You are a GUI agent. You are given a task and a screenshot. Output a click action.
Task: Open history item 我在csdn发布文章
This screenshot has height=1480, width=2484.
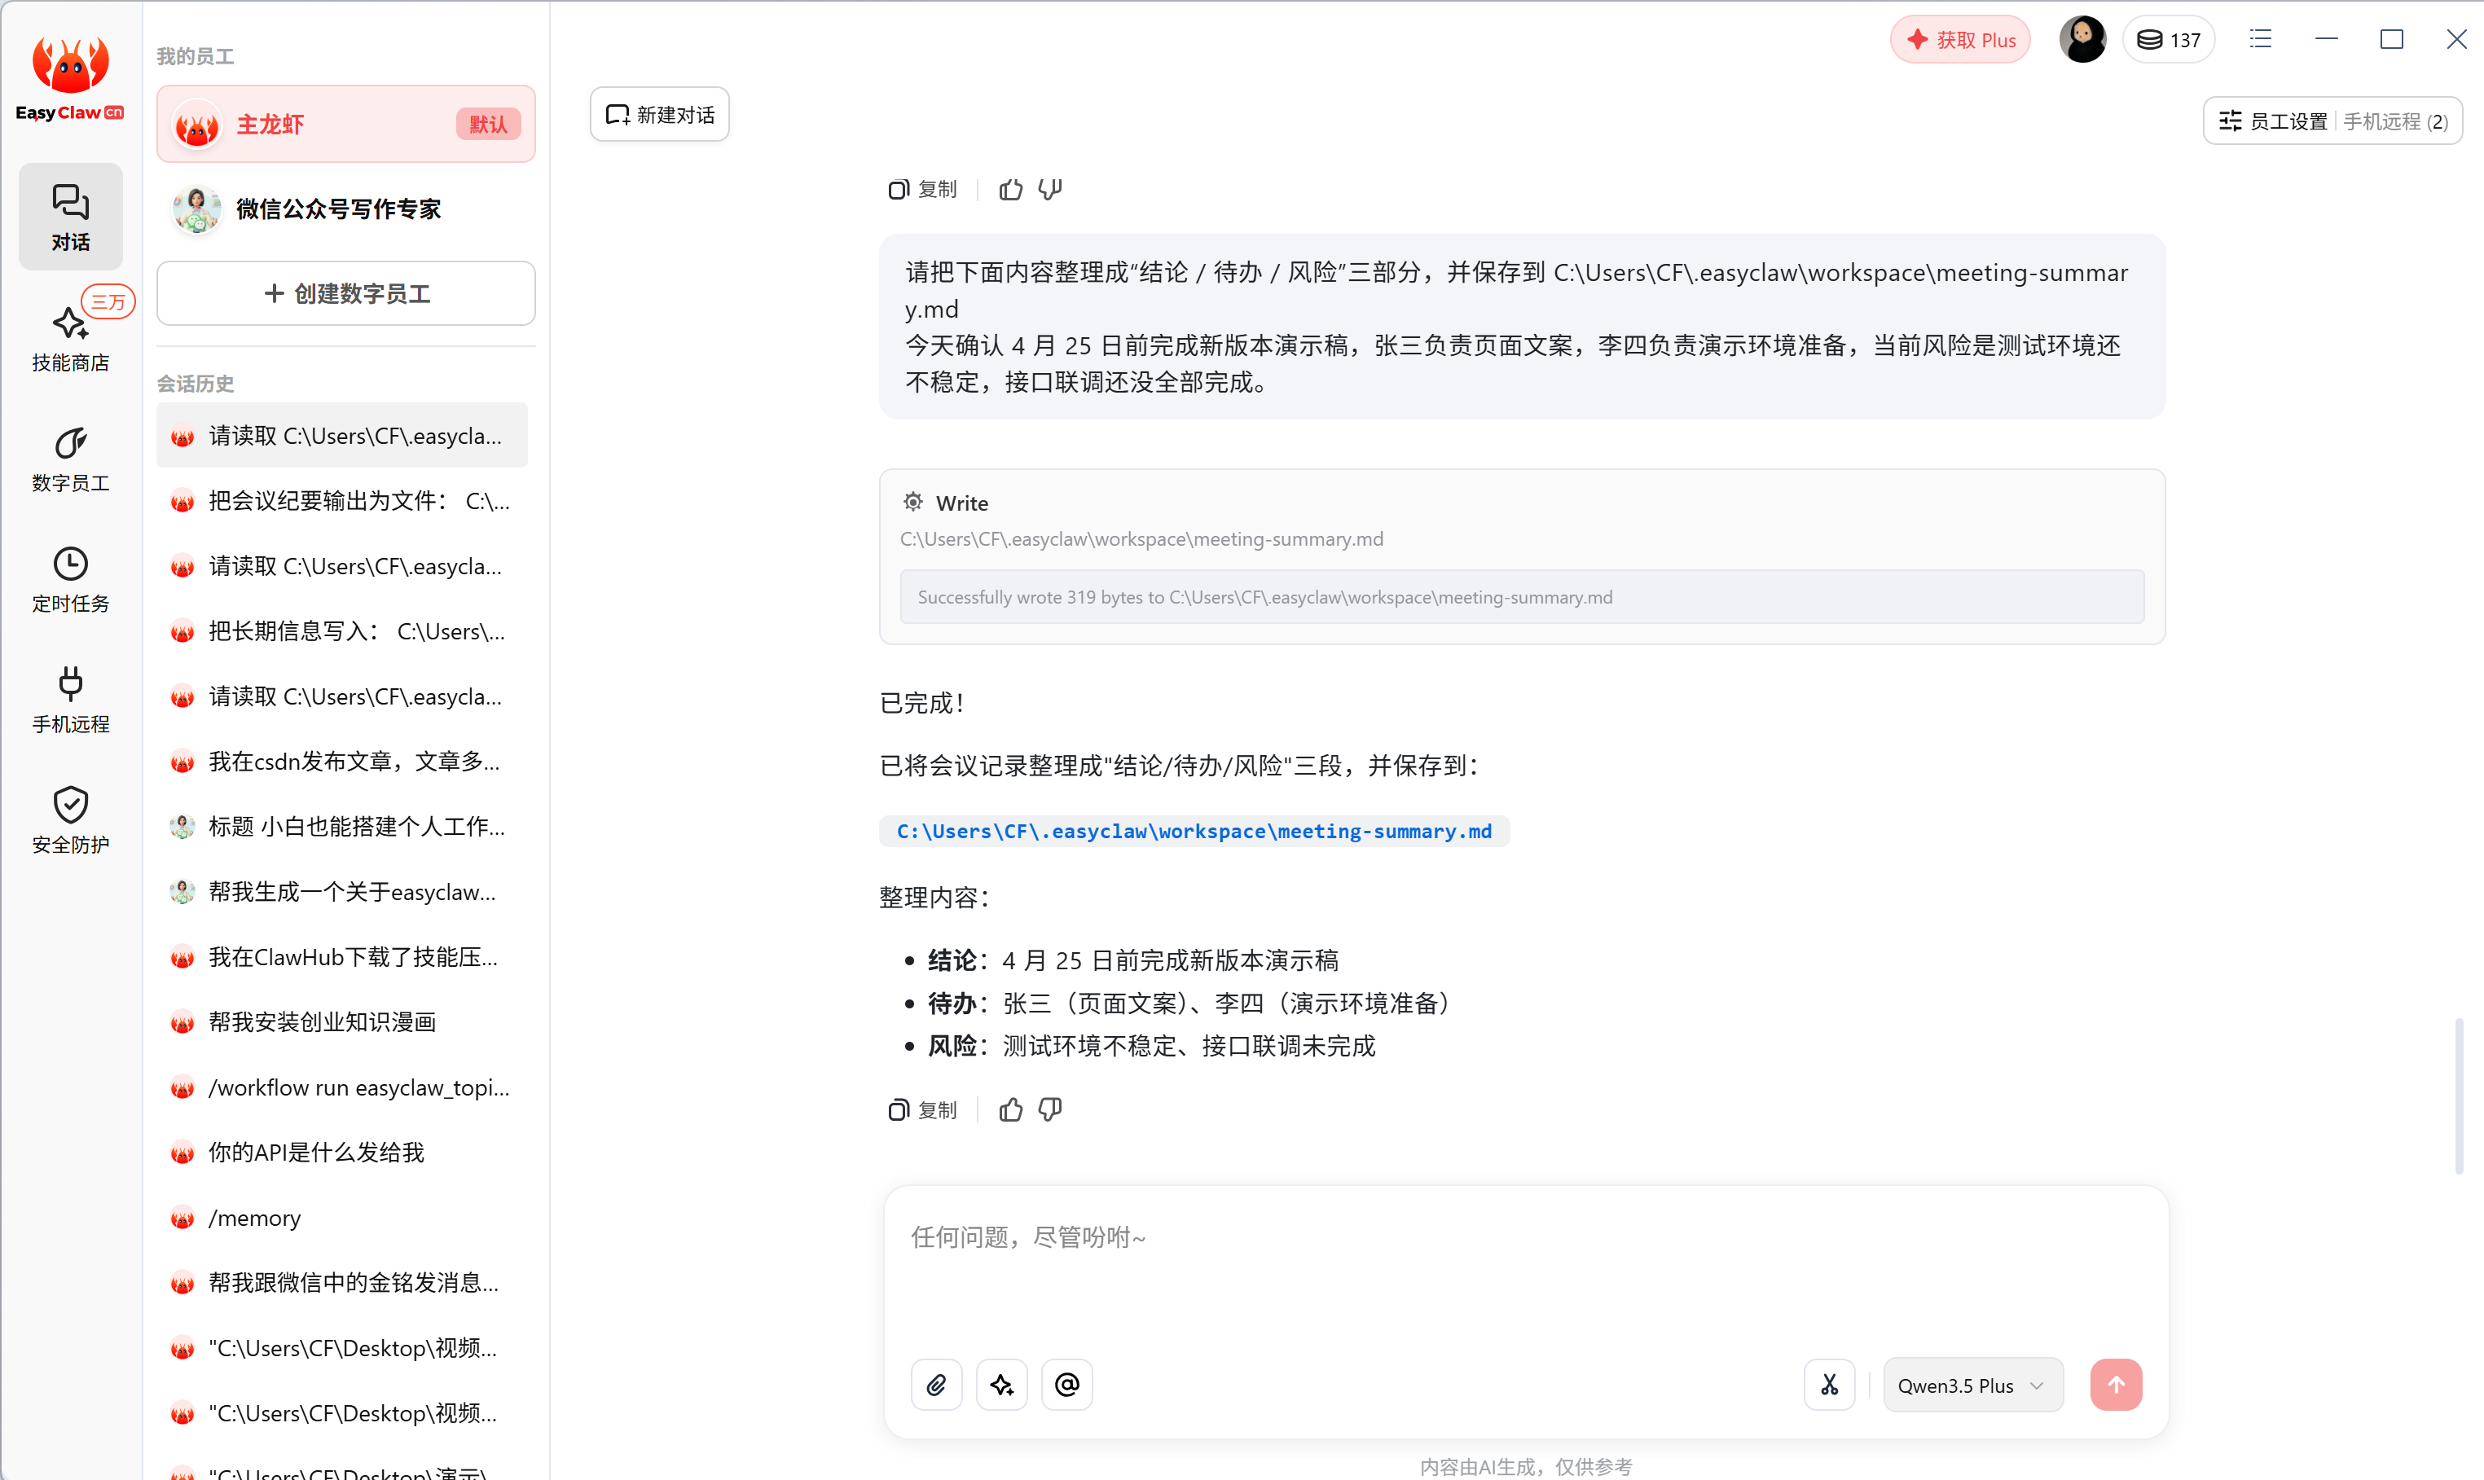tap(342, 761)
